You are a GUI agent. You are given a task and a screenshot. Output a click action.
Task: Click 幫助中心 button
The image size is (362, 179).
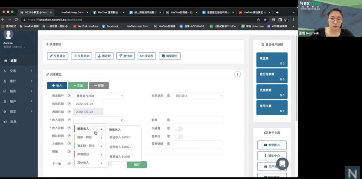(x=272, y=155)
